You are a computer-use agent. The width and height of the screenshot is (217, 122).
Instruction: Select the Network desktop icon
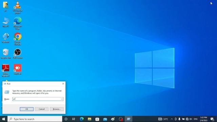click(x=6, y=38)
